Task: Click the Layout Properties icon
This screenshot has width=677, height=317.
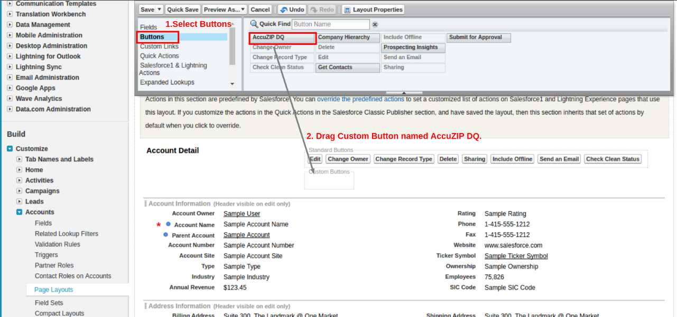Action: coord(348,9)
